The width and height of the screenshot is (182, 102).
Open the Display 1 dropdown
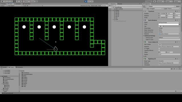[4, 6]
